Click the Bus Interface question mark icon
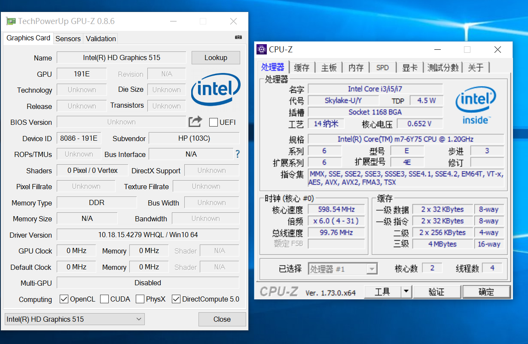Image resolution: width=528 pixels, height=344 pixels. 237,154
